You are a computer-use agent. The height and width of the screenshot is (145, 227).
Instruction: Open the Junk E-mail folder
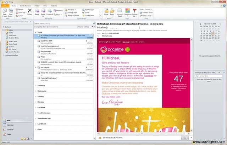(11, 42)
